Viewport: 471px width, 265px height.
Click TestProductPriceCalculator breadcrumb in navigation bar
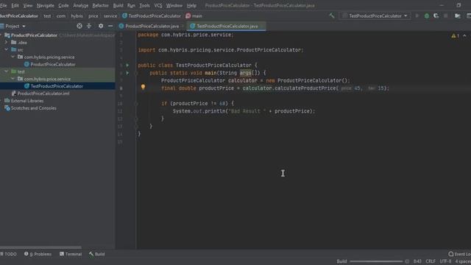(152, 16)
